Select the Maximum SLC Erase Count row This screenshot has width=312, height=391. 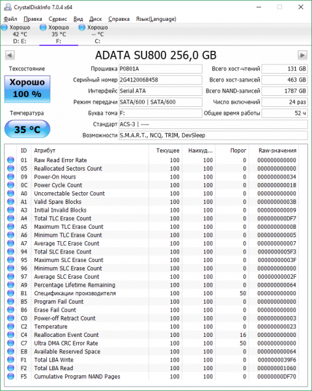pyautogui.click(x=152, y=260)
